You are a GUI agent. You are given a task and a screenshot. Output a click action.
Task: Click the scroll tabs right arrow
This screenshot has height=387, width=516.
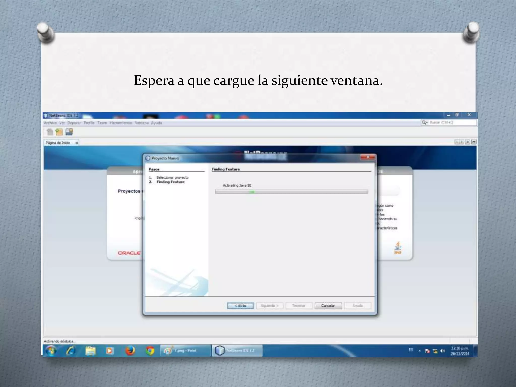462,142
